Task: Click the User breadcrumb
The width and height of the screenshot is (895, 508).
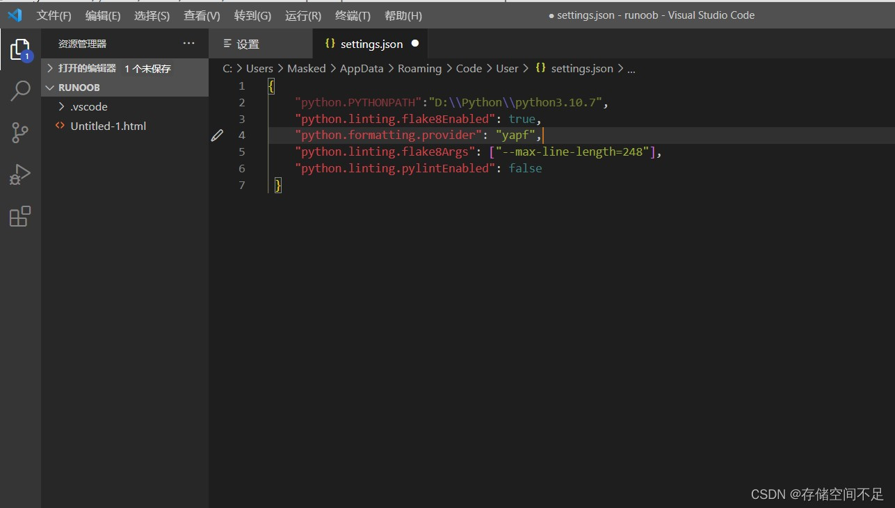Action: click(507, 68)
